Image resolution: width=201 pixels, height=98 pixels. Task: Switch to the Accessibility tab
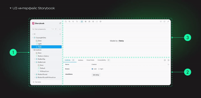pos(104,60)
